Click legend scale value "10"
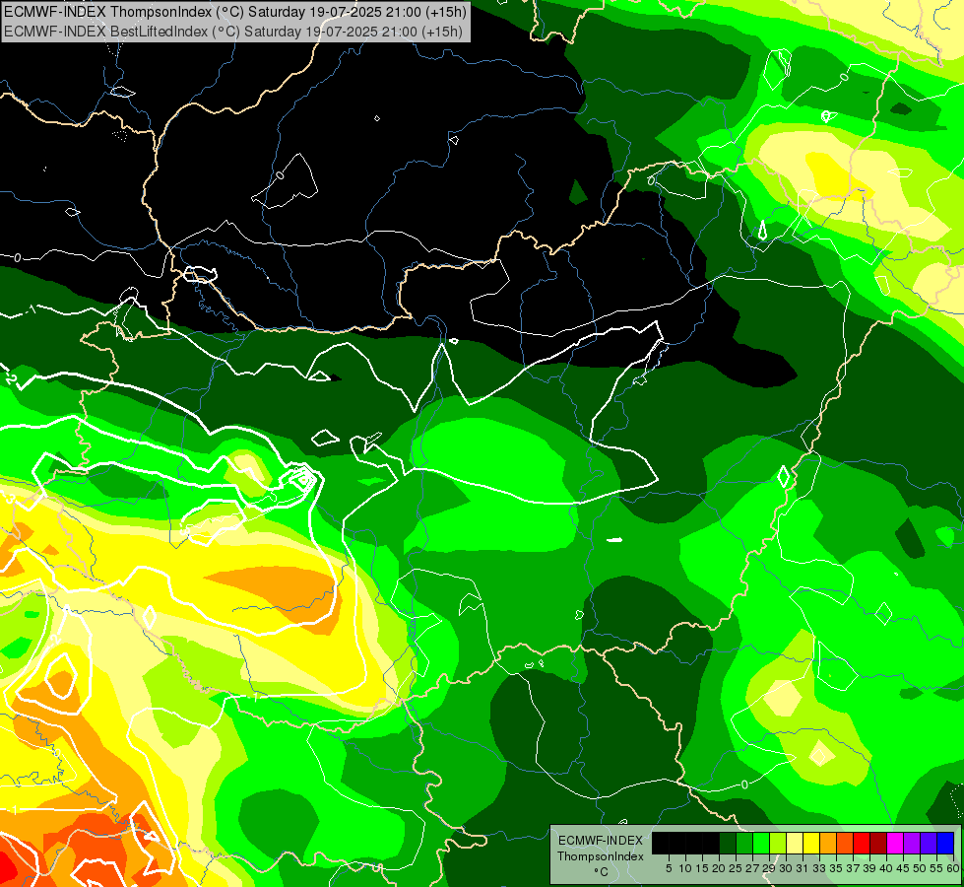The height and width of the screenshot is (887, 964). click(685, 868)
